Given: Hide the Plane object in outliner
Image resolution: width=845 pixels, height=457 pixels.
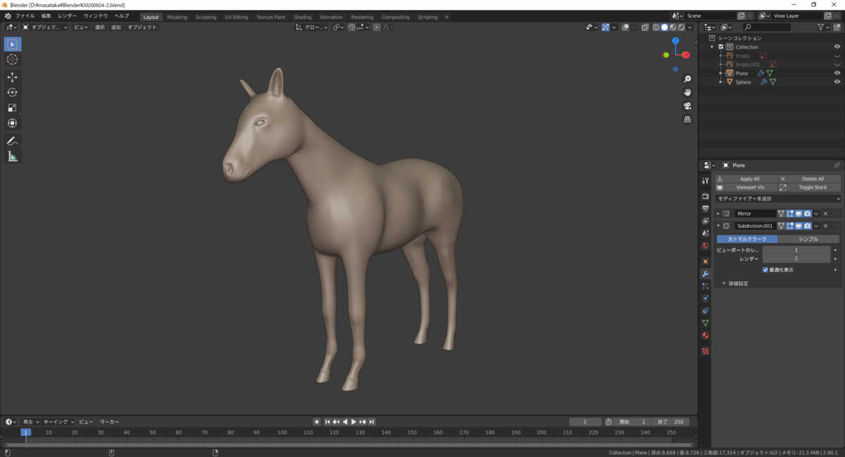Looking at the screenshot, I should [x=837, y=73].
